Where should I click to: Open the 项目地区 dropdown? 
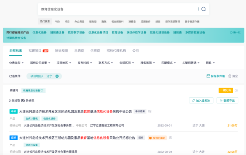click(64, 63)
